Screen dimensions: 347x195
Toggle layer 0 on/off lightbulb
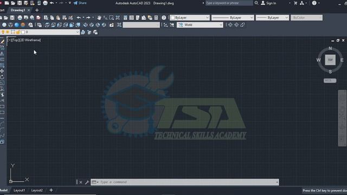click(3, 32)
